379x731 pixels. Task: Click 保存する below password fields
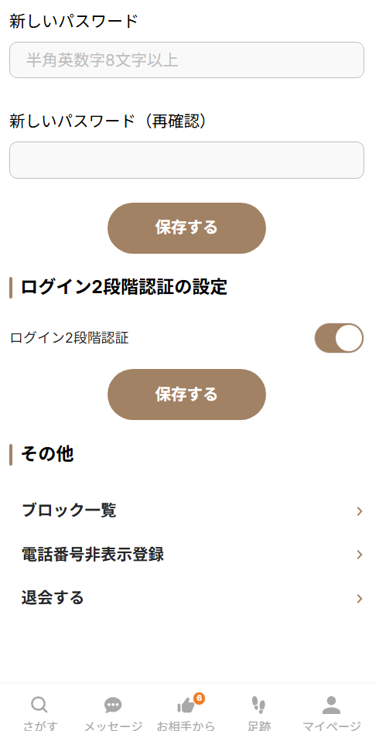[x=186, y=228]
